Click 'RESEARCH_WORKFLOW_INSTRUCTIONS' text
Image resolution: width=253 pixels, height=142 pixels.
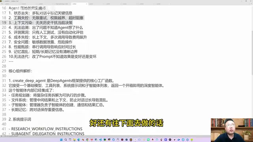point(47,129)
